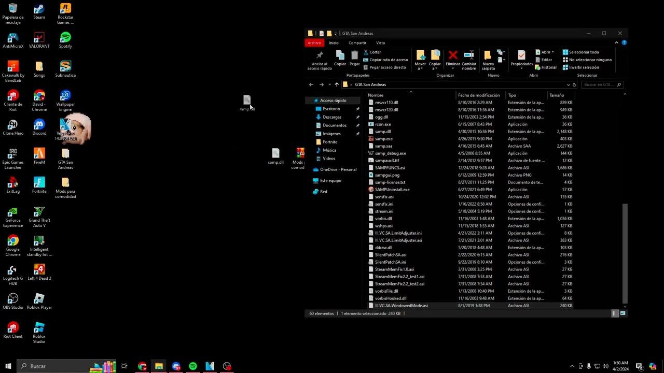This screenshot has height=373, width=664.
Task: Click Cortar in the ribbon
Action: (x=372, y=52)
